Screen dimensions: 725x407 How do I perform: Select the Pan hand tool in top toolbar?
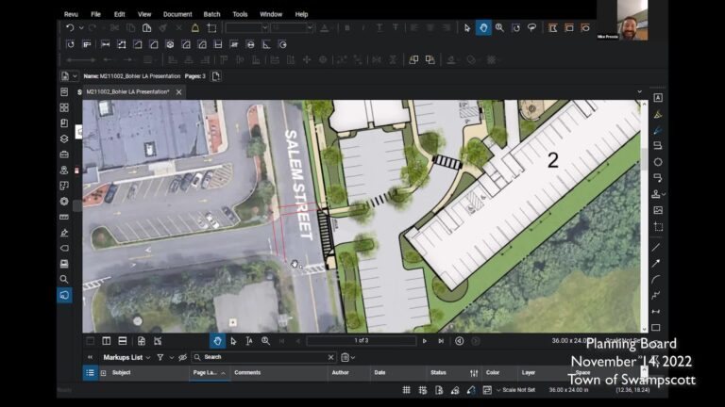click(x=482, y=28)
